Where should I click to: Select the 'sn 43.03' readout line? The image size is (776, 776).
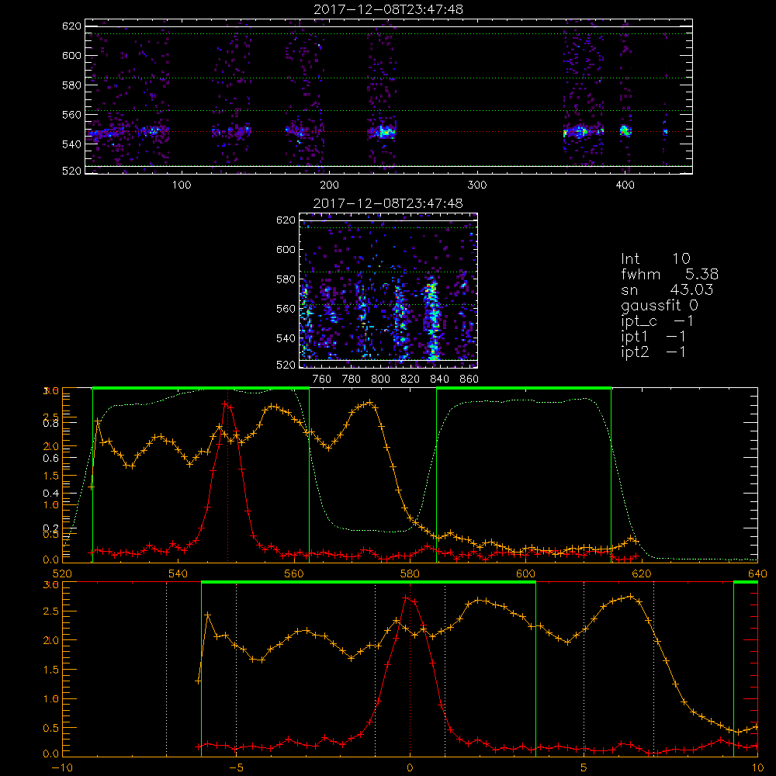[667, 289]
